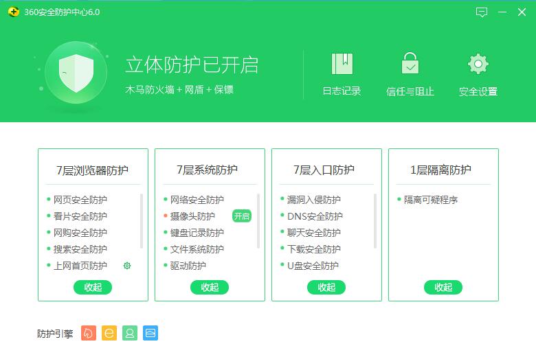
Task: Click the entry protection list scrollbar
Action: tap(375, 221)
